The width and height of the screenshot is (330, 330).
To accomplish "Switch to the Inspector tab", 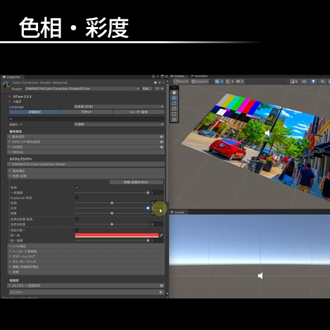I will (12, 77).
